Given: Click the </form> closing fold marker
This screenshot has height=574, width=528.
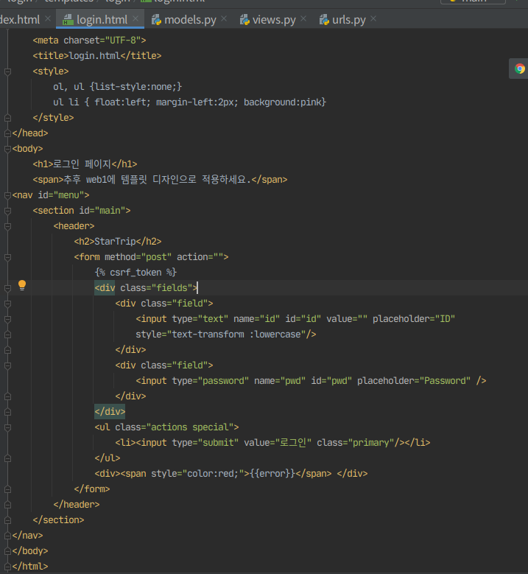Looking at the screenshot, I should click(7, 489).
